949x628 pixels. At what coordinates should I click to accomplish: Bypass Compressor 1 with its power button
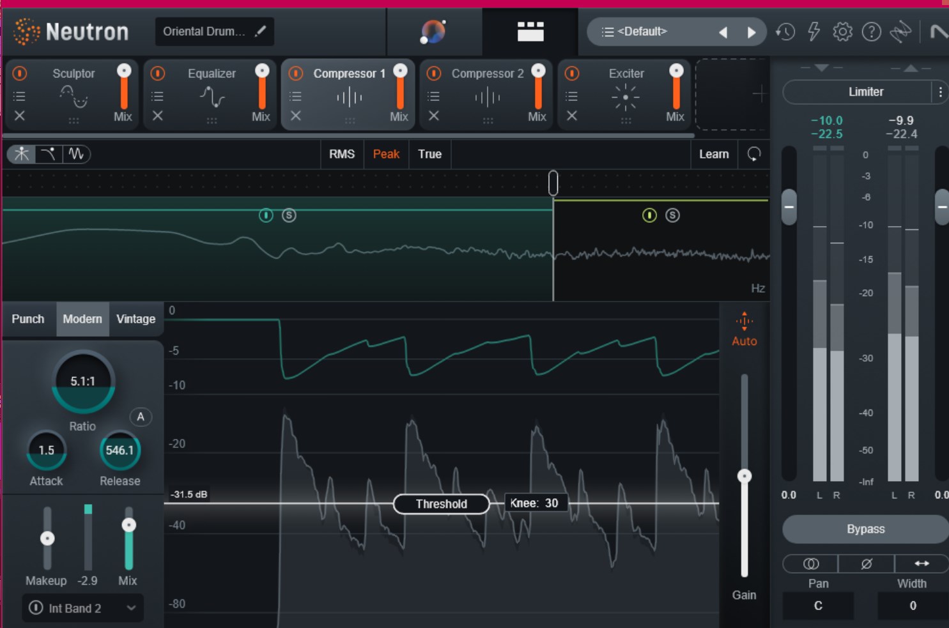[x=296, y=73]
